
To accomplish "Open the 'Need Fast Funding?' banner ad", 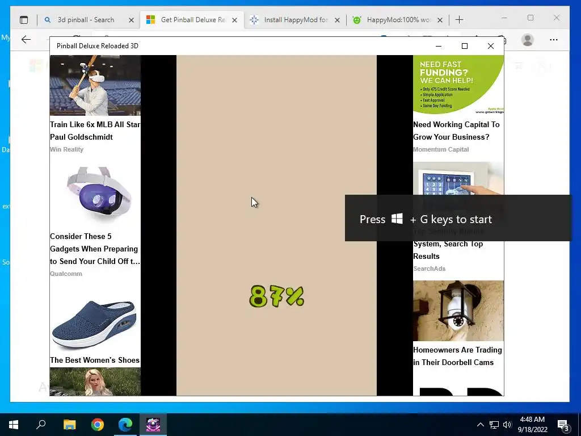I will coord(458,85).
